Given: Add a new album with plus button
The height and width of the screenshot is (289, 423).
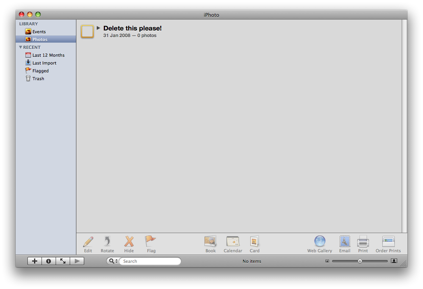Looking at the screenshot, I should pyautogui.click(x=34, y=261).
